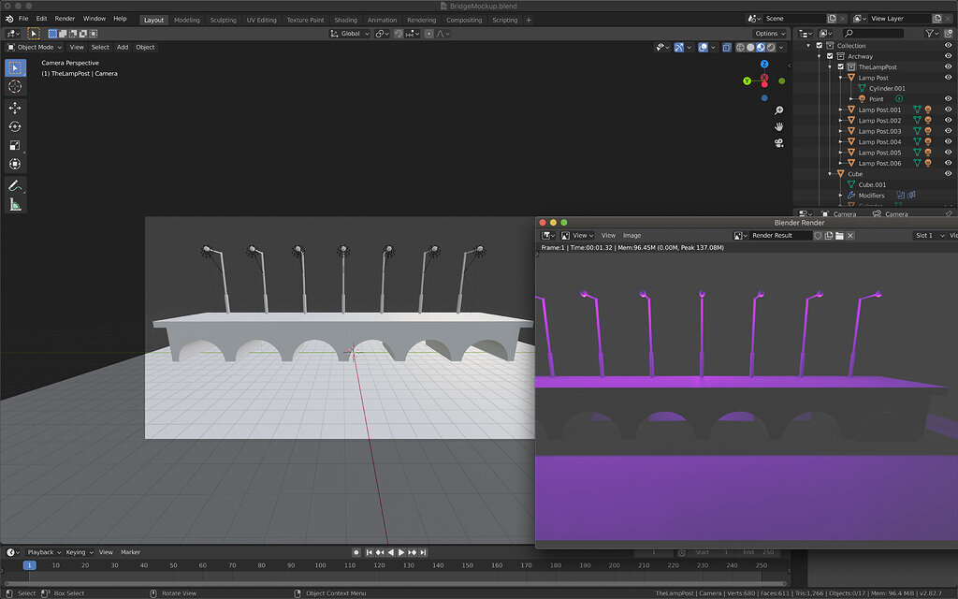
Task: Activate the Rotate tool
Action: tap(15, 126)
